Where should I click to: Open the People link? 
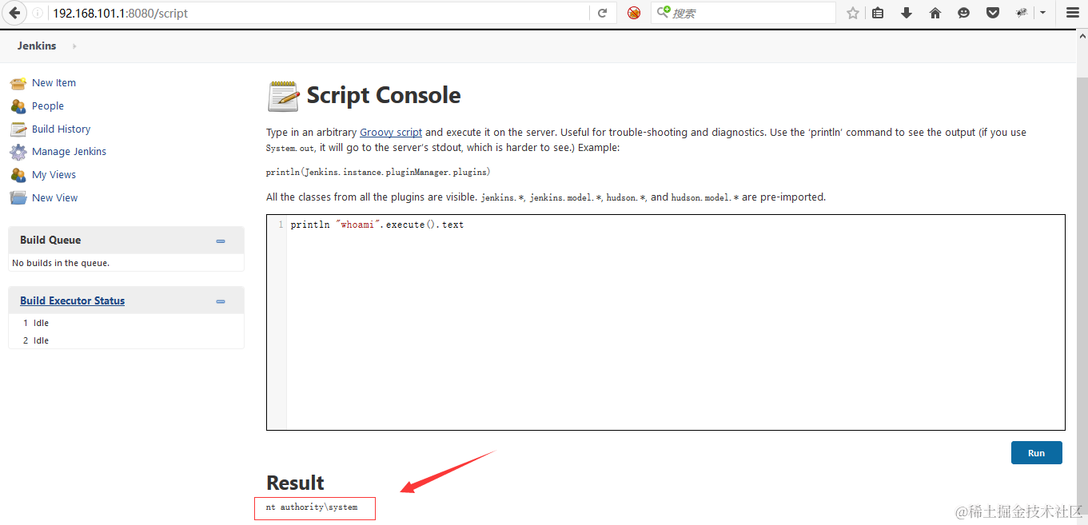[x=48, y=106]
